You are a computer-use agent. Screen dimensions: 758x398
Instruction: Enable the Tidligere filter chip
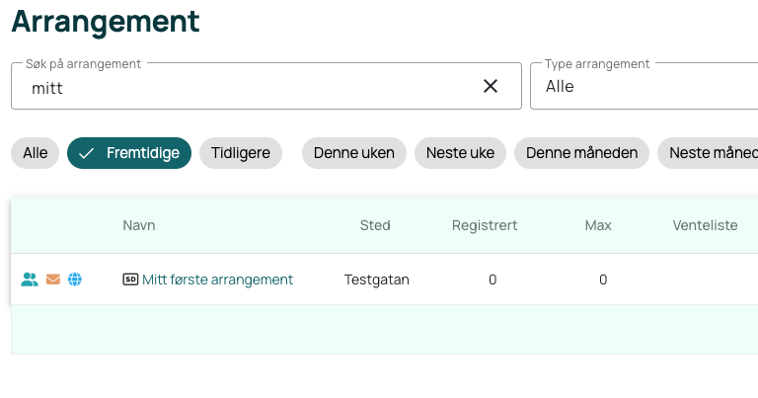point(241,153)
